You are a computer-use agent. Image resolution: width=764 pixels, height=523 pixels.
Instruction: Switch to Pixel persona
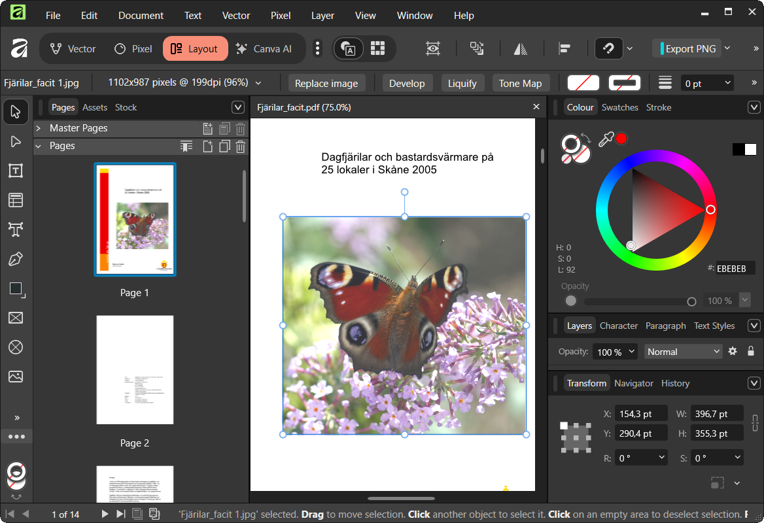pyautogui.click(x=133, y=49)
